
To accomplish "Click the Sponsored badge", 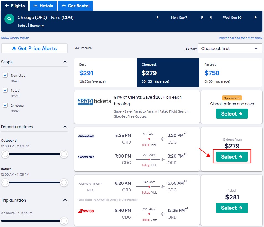I will coord(232,98).
